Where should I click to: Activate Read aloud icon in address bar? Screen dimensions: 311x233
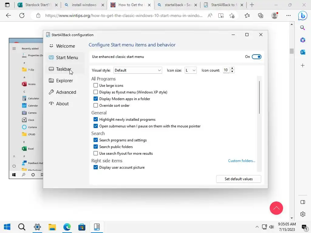pyautogui.click(x=210, y=15)
